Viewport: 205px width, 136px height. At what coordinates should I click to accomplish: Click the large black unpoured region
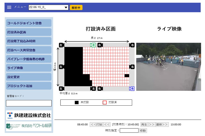(74, 66)
